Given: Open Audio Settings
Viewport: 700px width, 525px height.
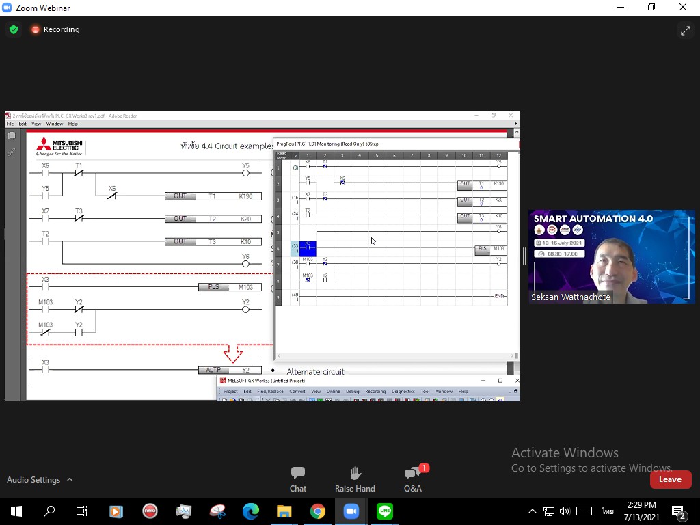Looking at the screenshot, I should tap(33, 479).
